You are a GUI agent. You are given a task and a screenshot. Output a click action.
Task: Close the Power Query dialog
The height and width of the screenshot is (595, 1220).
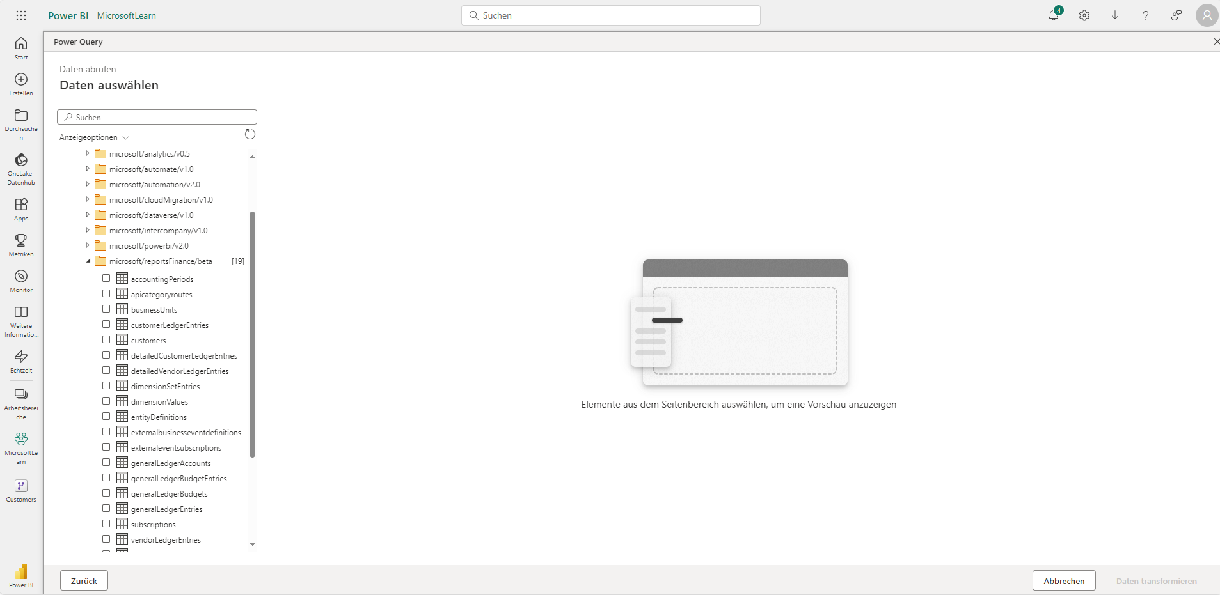pos(1216,42)
